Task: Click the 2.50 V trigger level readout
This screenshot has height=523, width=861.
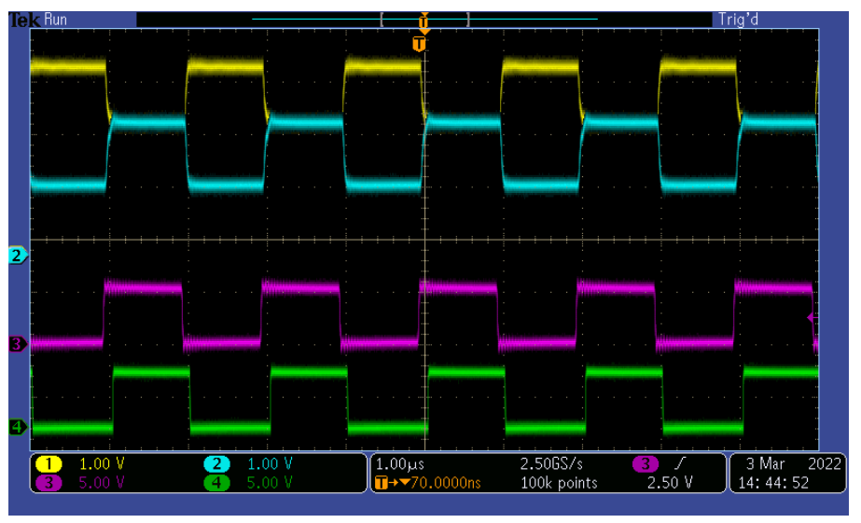Action: [671, 483]
